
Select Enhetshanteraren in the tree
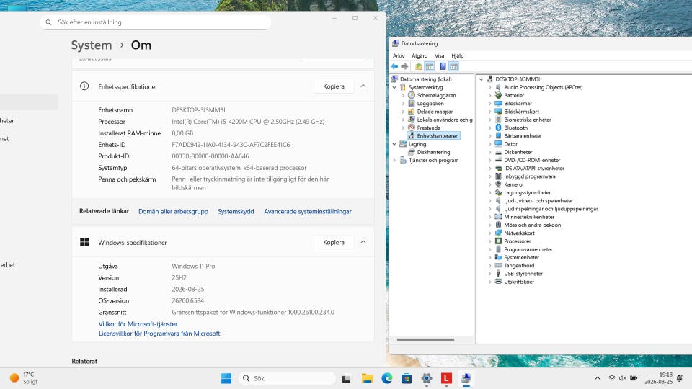(x=438, y=136)
